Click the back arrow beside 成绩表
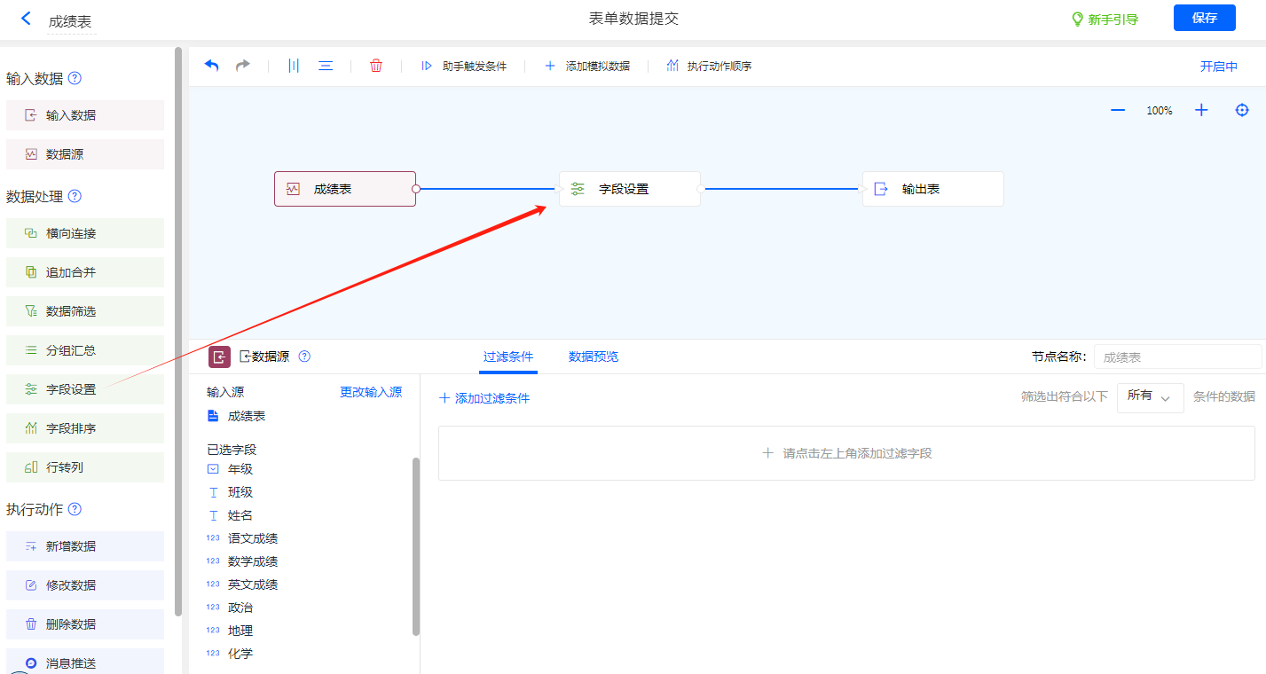The height and width of the screenshot is (674, 1266). 26,19
